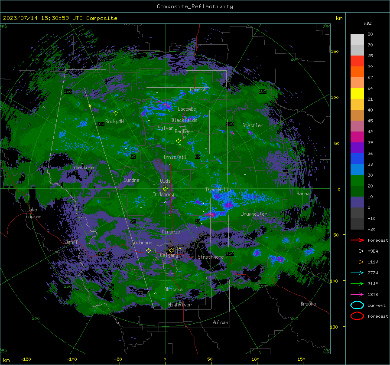Click the red forecast ellipse icon
The width and height of the screenshot is (390, 365).
pyautogui.click(x=357, y=316)
